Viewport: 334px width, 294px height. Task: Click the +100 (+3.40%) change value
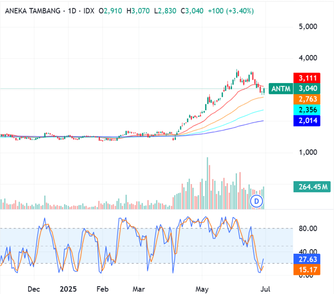pyautogui.click(x=231, y=11)
